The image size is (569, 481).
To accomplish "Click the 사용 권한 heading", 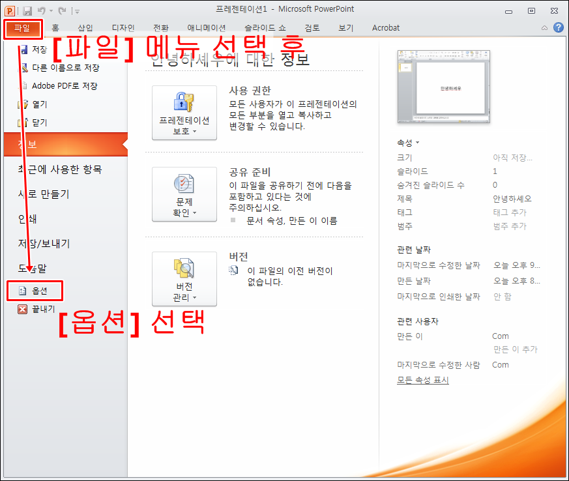I will tap(250, 91).
